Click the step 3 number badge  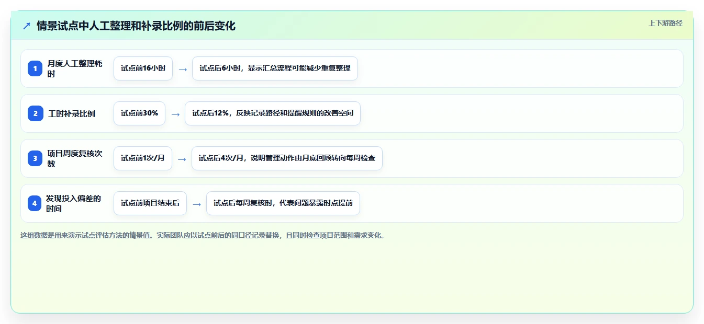click(x=35, y=158)
